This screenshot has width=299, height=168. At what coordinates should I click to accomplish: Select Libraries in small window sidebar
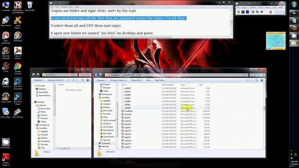(x=41, y=105)
